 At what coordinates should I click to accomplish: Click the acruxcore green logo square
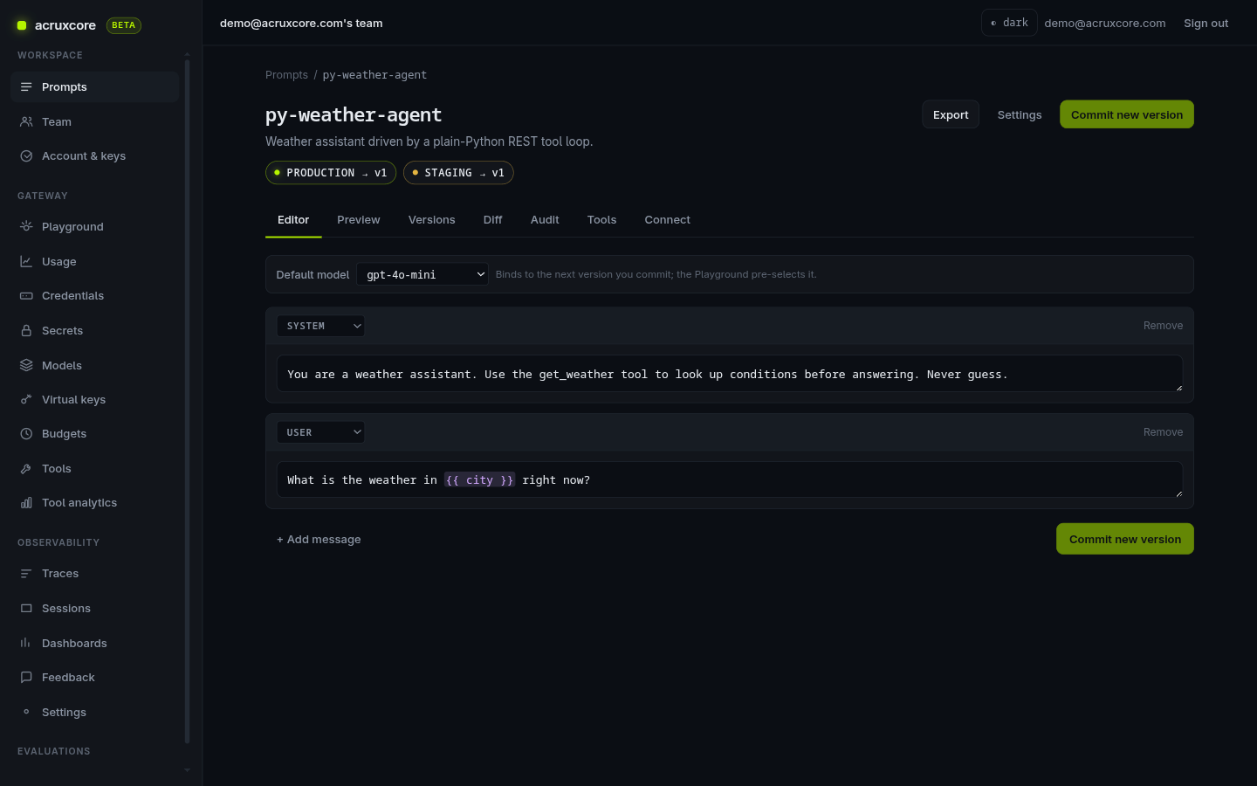(22, 25)
